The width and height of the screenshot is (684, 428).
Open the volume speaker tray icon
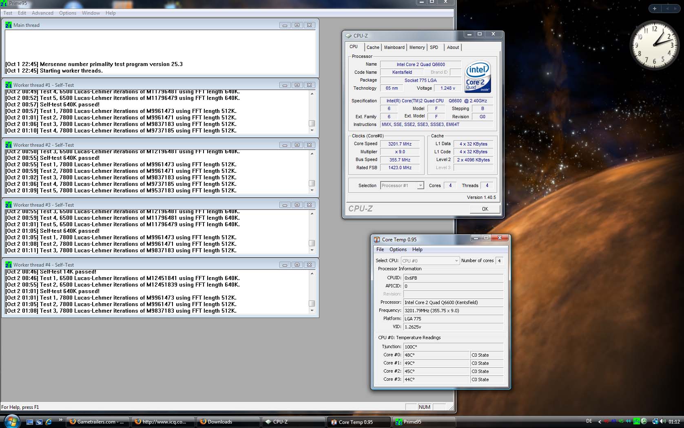click(x=662, y=421)
